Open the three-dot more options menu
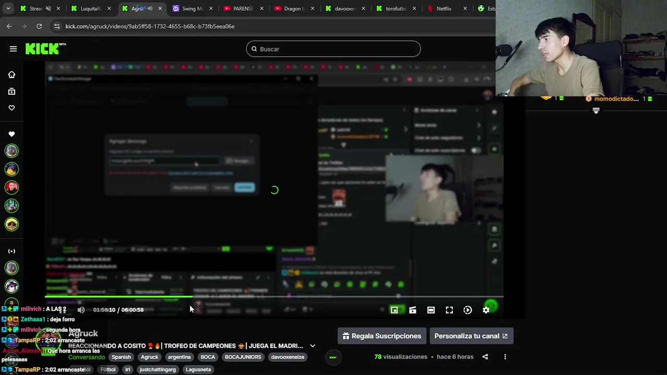This screenshot has height=375, width=667. 505,357
